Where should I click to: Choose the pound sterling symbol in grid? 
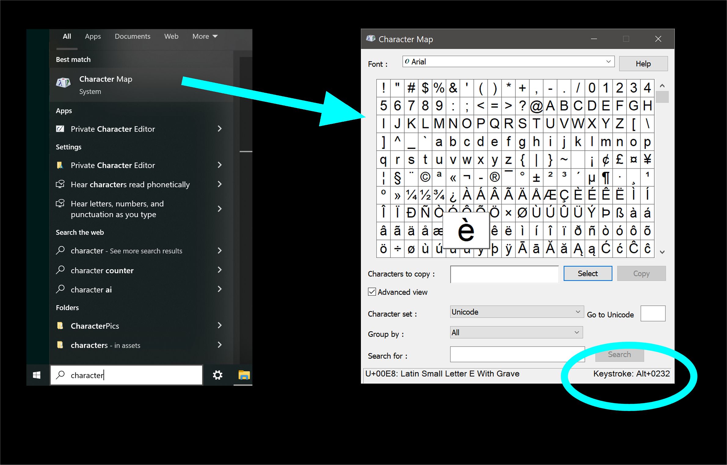(620, 159)
